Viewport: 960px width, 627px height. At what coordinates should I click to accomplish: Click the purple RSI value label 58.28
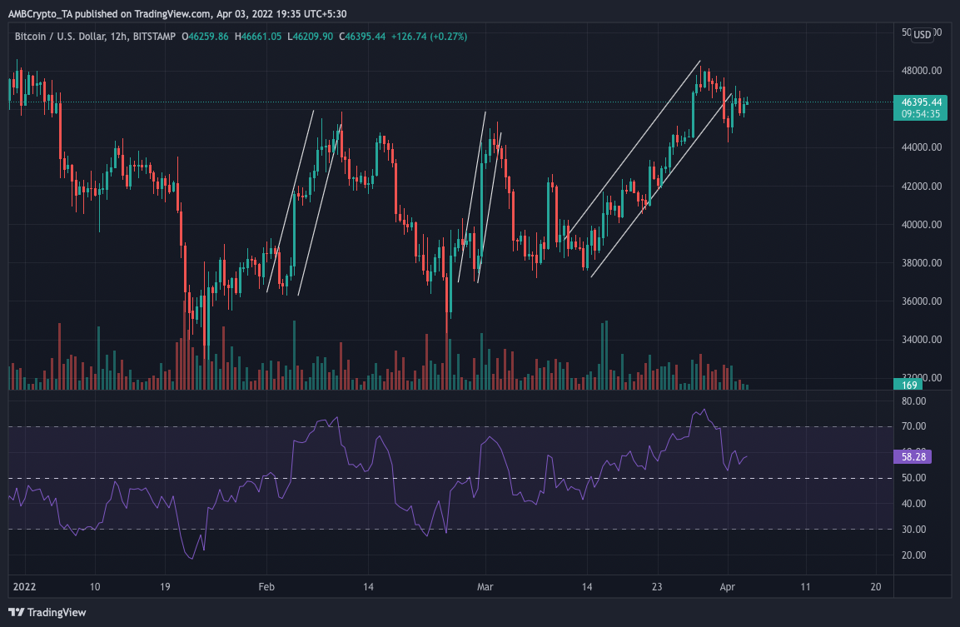[x=911, y=456]
